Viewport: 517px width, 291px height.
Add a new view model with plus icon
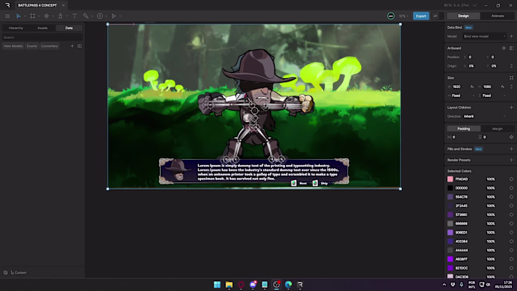coord(72,46)
